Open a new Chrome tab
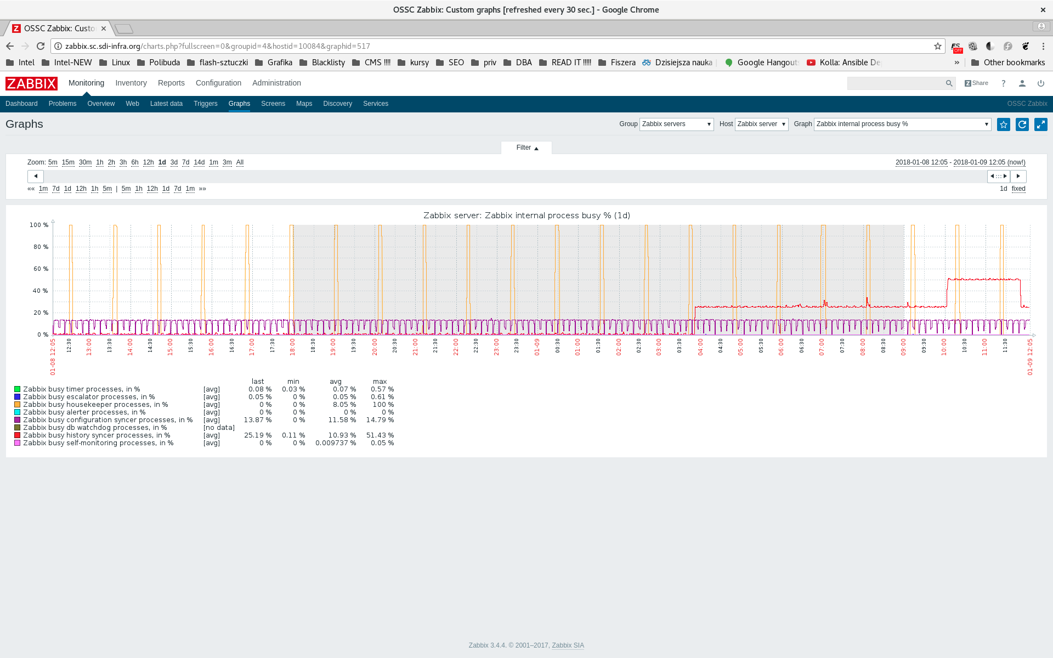Screen dimensions: 1053x658 124,29
